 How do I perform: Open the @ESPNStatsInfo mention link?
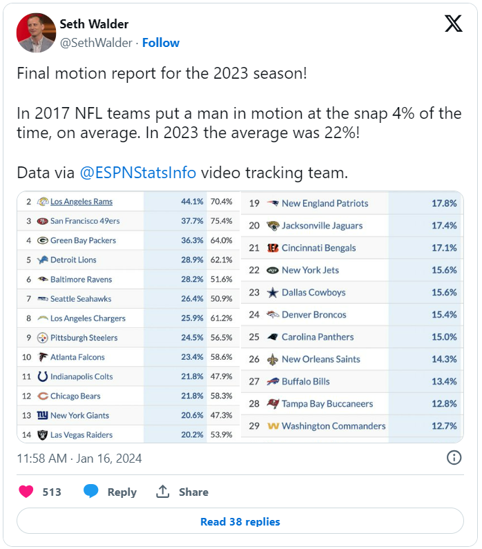click(x=138, y=173)
